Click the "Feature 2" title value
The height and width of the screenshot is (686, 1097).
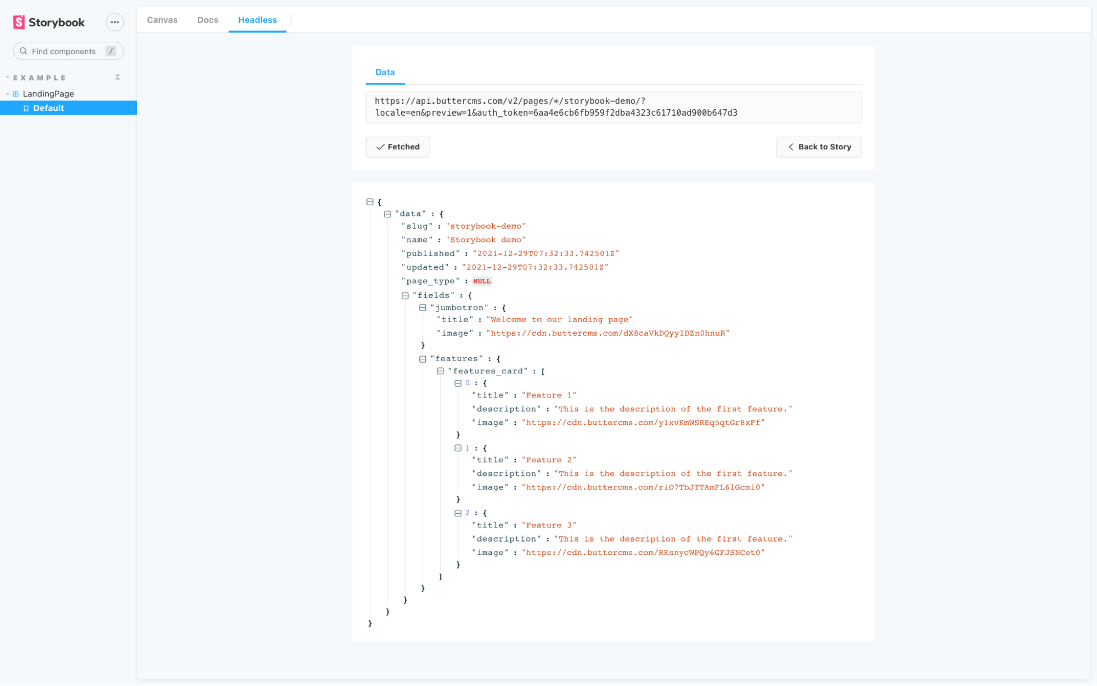click(x=549, y=460)
